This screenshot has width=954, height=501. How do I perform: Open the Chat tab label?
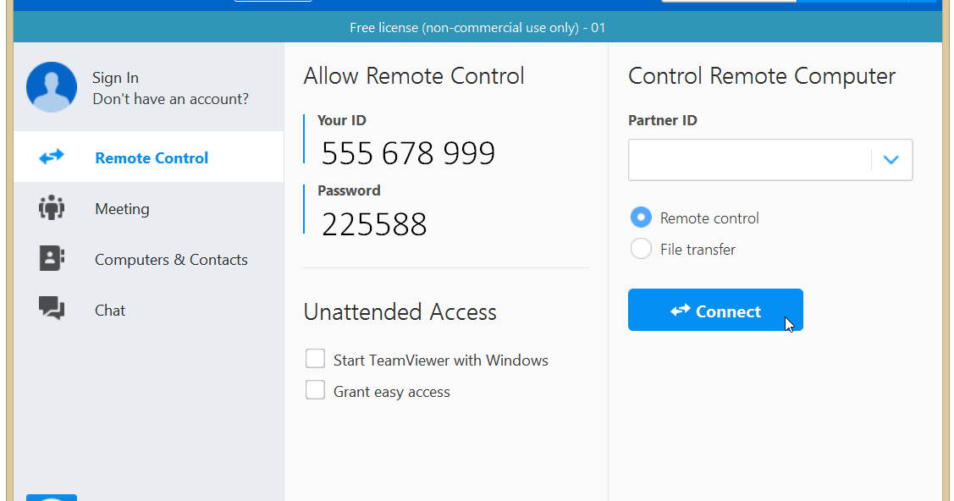(x=110, y=311)
